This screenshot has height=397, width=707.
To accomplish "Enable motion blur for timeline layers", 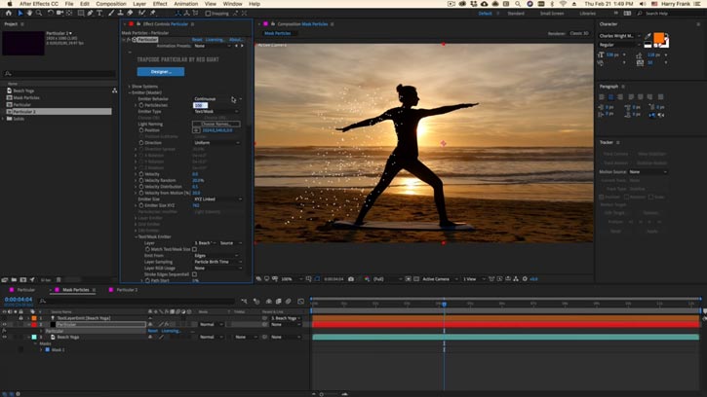I will [x=288, y=301].
